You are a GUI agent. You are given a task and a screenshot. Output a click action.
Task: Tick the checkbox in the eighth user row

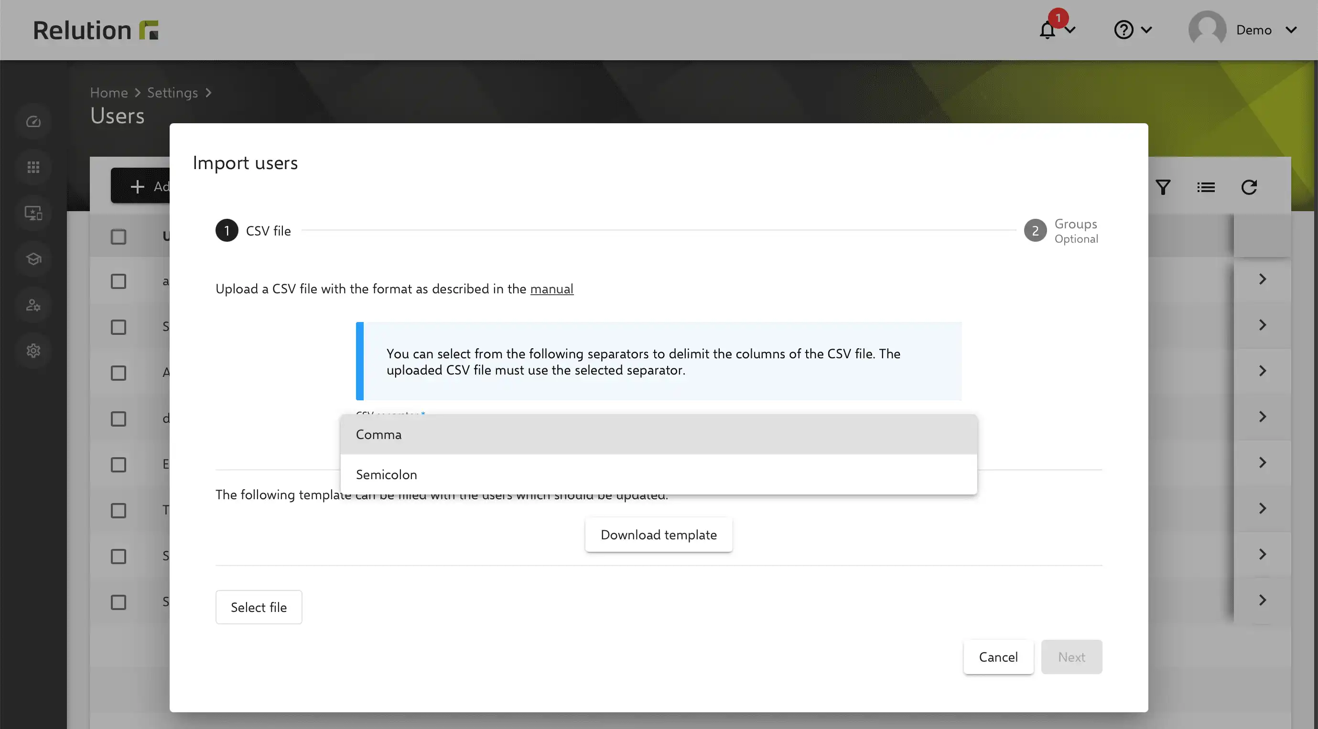pyautogui.click(x=118, y=602)
